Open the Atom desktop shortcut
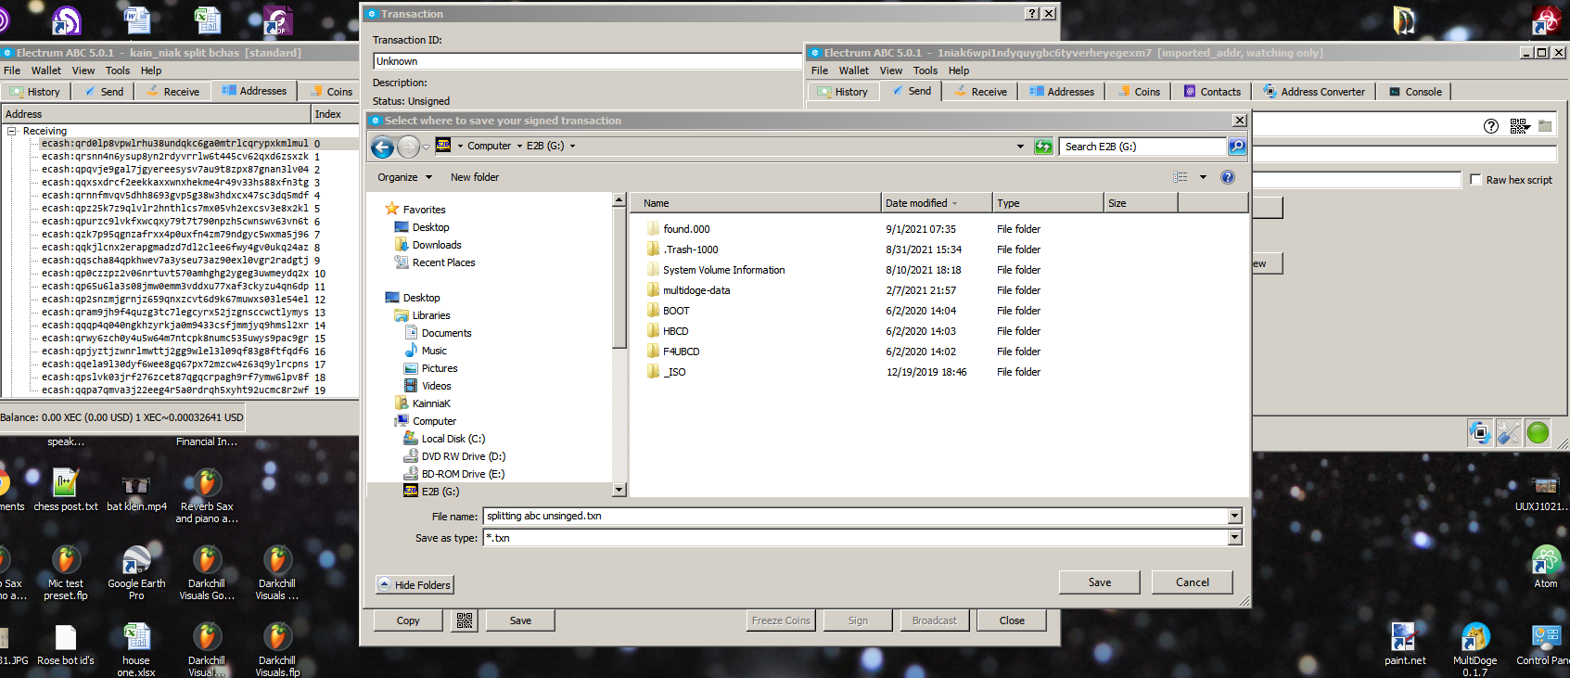1570x678 pixels. 1546,567
